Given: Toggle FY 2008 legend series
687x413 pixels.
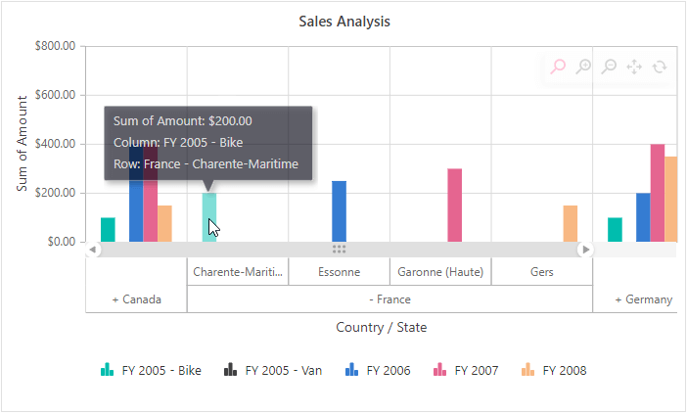Looking at the screenshot, I should point(554,370).
